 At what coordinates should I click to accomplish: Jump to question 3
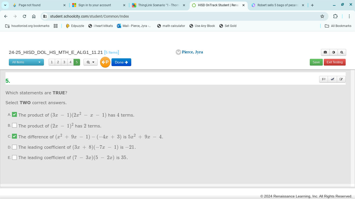[64, 62]
